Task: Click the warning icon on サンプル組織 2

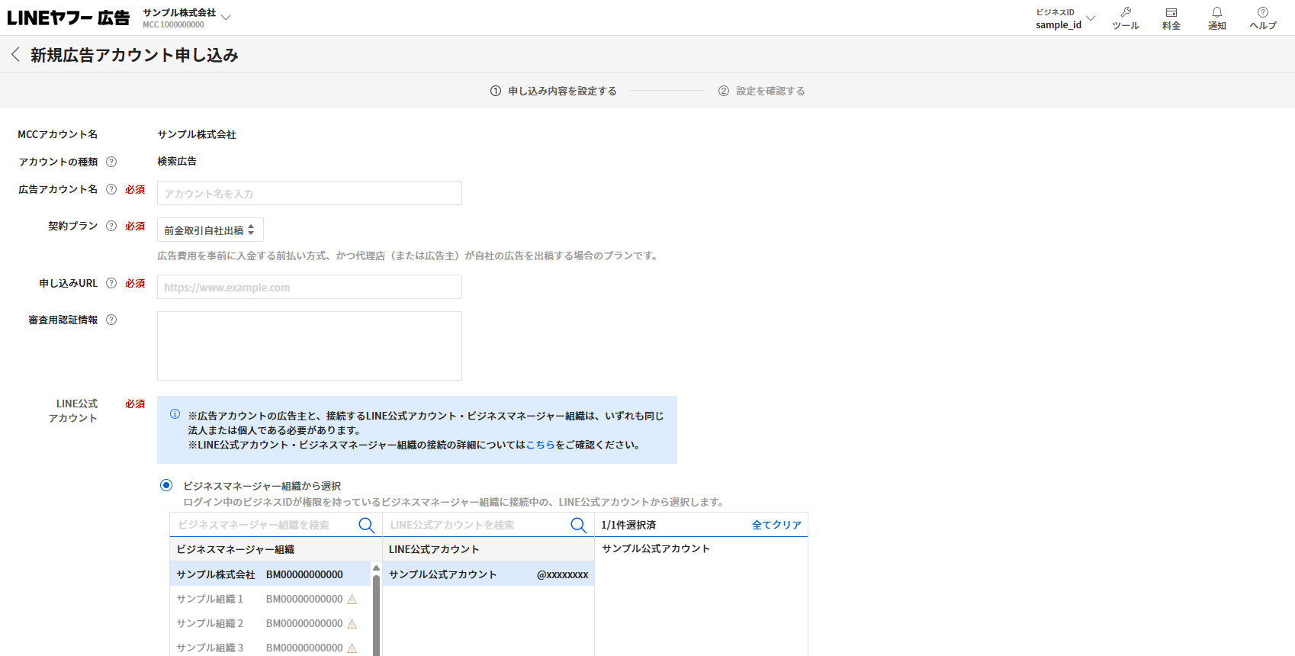Action: coord(352,624)
